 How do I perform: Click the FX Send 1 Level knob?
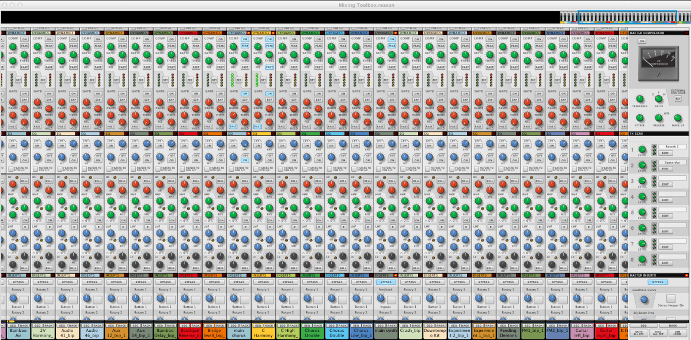(643, 150)
